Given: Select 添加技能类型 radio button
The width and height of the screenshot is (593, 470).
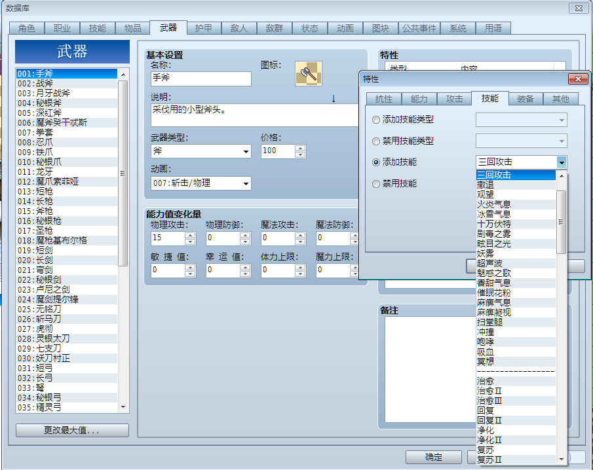Looking at the screenshot, I should point(376,120).
